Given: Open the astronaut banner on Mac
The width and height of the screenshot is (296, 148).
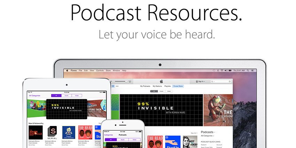Looking at the screenshot, I should [x=218, y=110].
